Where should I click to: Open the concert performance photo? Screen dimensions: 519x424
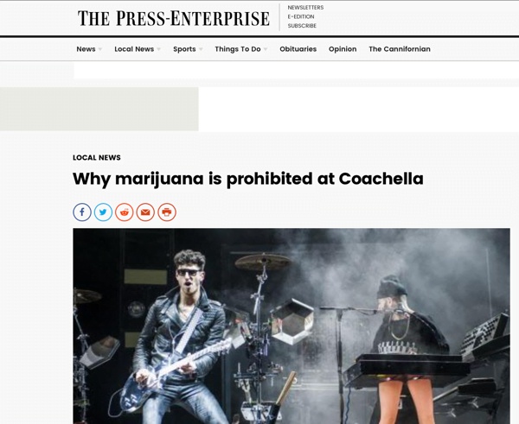point(292,326)
